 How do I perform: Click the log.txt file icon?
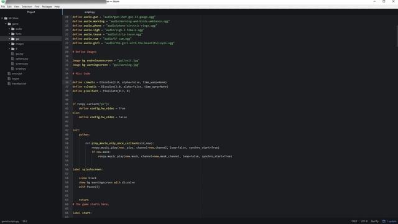point(9,79)
